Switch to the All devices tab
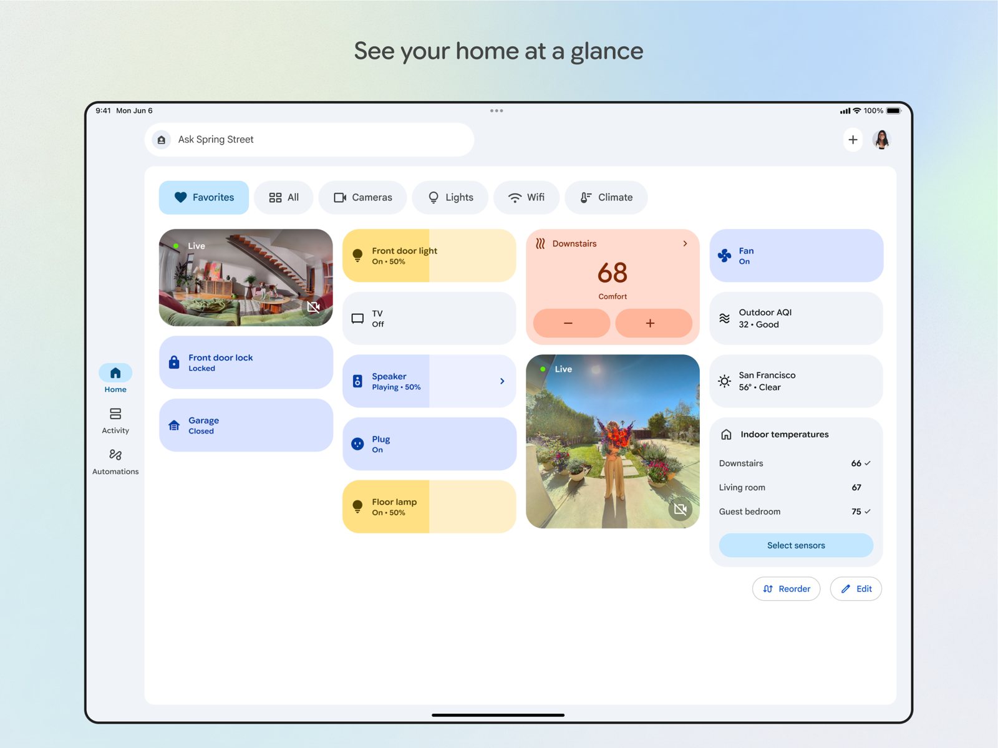Screen dimensions: 998x748 [x=284, y=198]
